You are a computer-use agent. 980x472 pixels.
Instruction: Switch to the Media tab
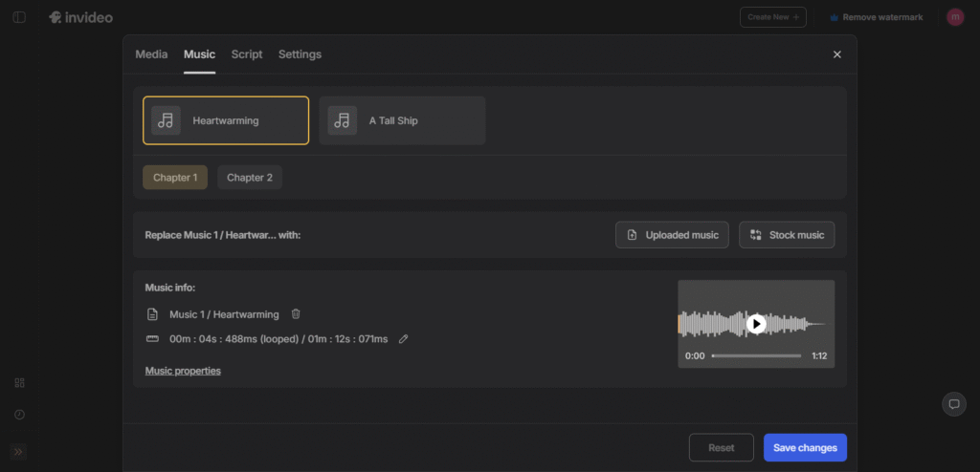pyautogui.click(x=151, y=54)
